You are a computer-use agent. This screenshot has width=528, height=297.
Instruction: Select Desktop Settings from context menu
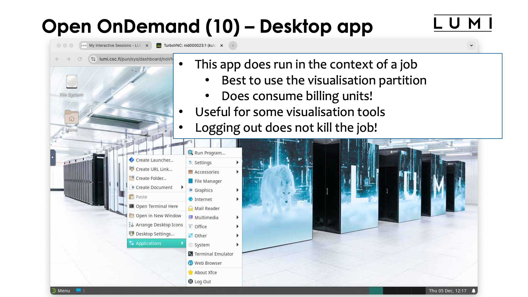(155, 234)
